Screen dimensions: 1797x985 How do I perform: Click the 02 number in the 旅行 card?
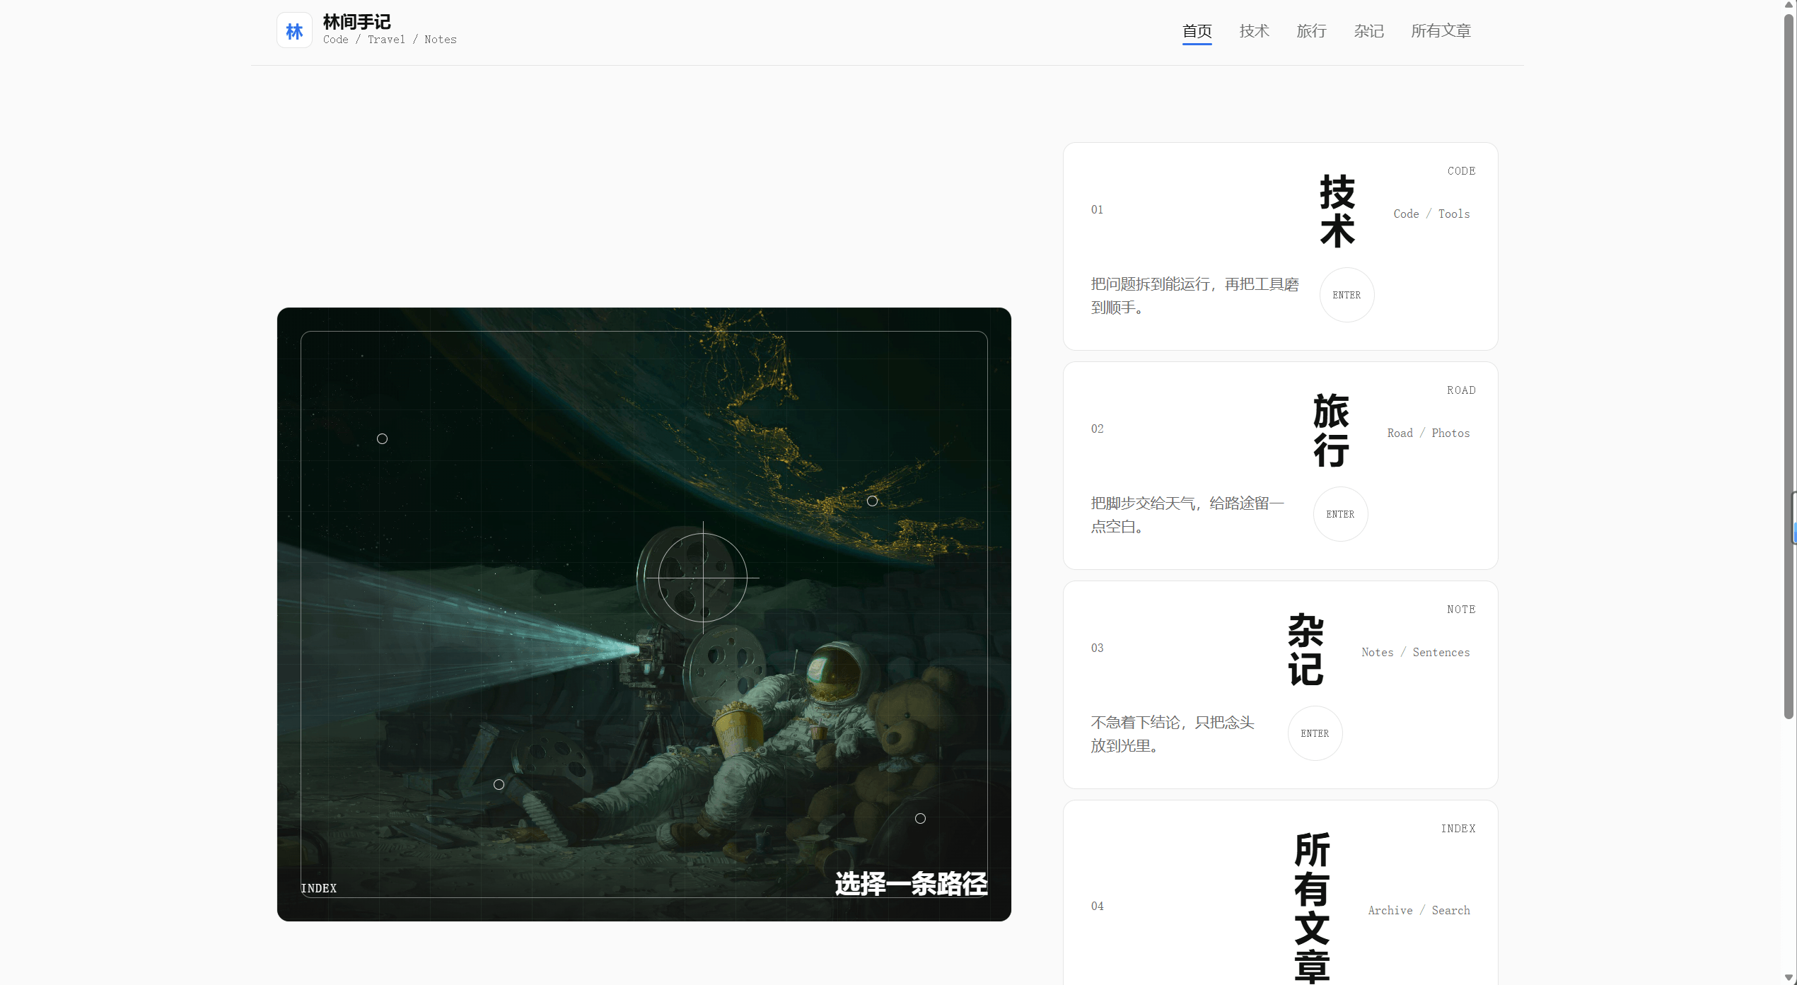point(1097,429)
